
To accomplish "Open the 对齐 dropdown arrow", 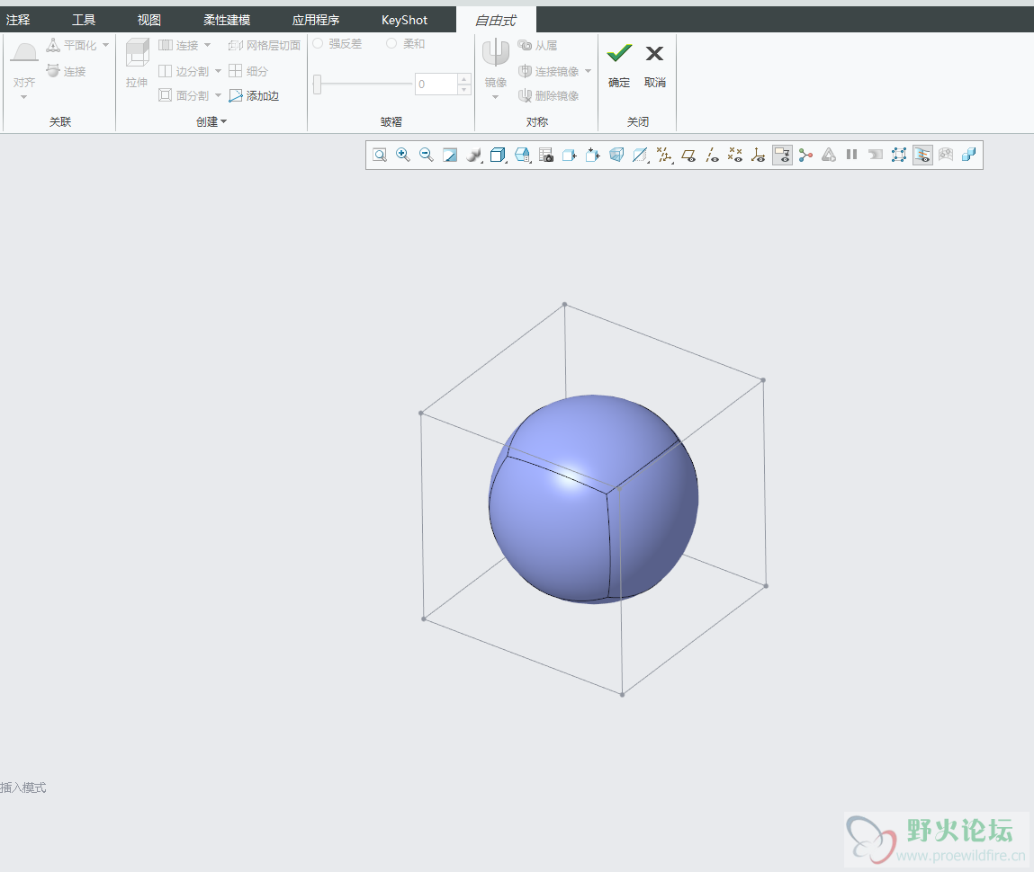I will click(x=24, y=97).
